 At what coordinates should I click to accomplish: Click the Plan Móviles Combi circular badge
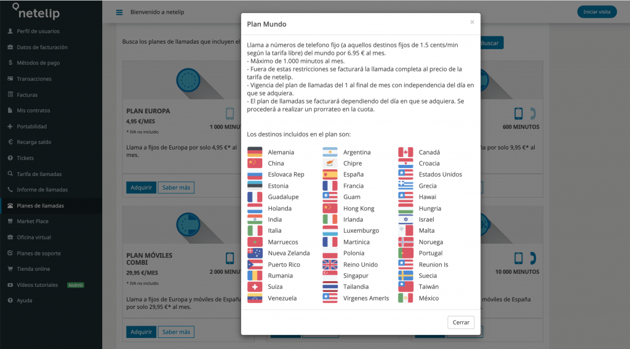(x=188, y=224)
